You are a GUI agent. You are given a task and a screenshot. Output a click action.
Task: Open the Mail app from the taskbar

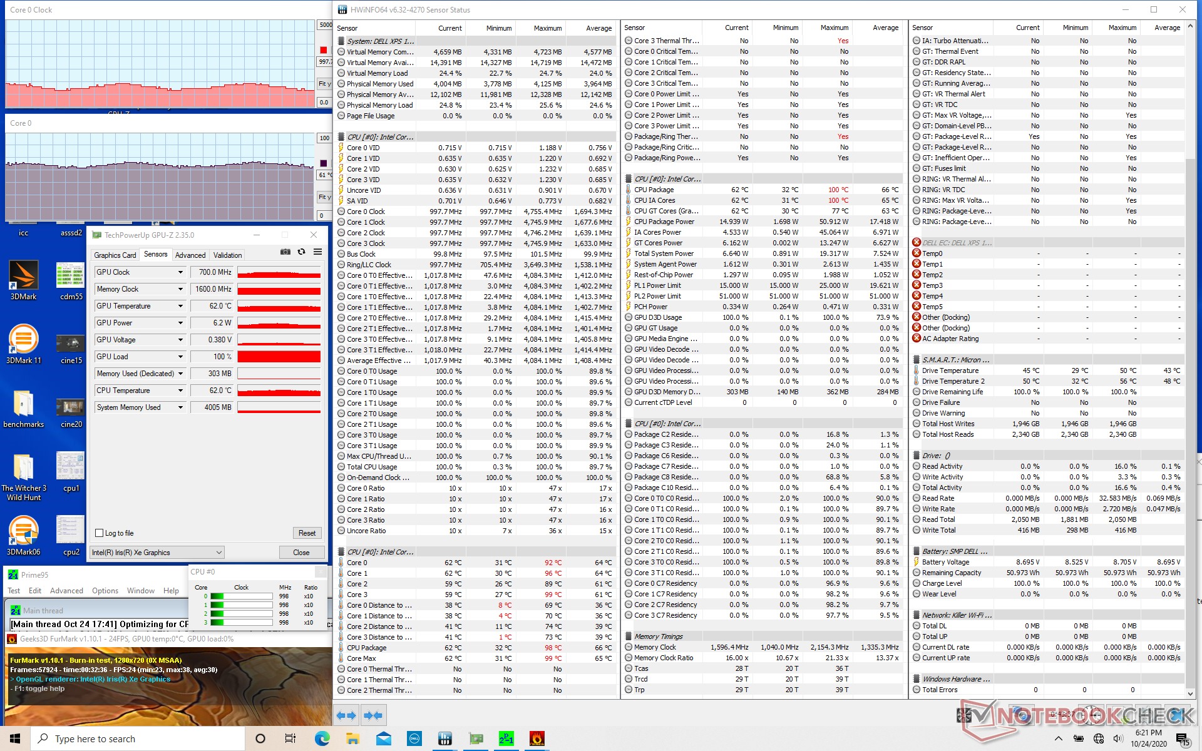[383, 738]
